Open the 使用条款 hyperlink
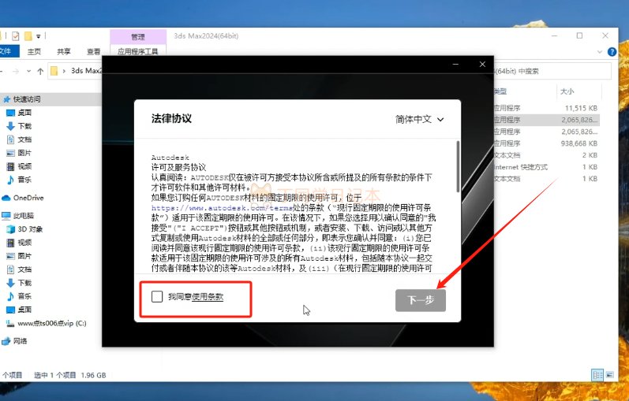629x401 pixels. [x=208, y=297]
